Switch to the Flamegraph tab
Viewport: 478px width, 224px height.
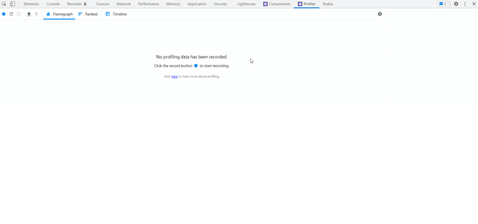tap(59, 14)
